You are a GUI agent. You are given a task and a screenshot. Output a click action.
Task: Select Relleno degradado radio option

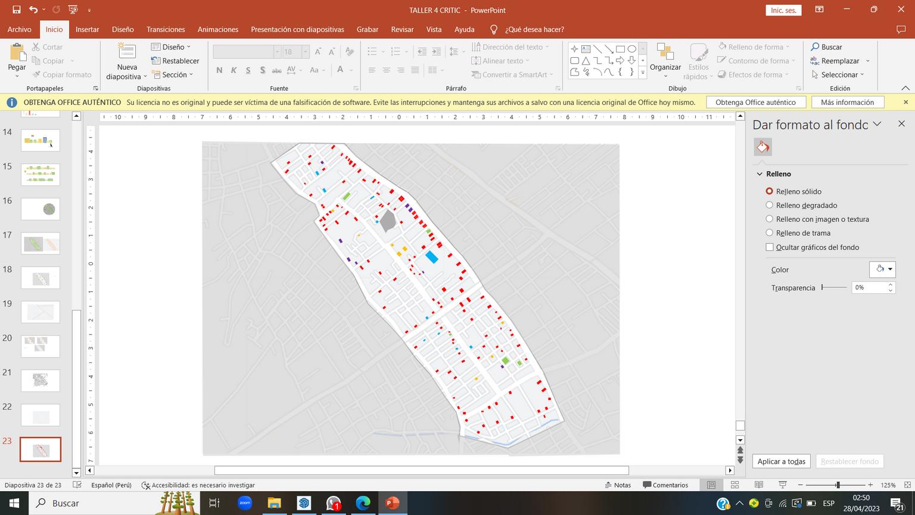click(769, 205)
